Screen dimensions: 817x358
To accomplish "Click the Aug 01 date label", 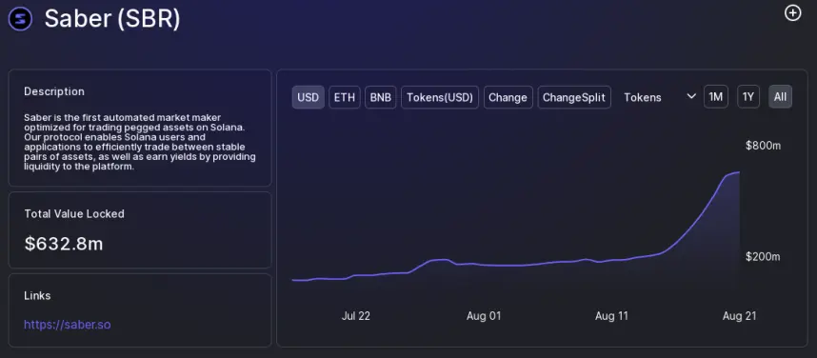I will pos(484,316).
